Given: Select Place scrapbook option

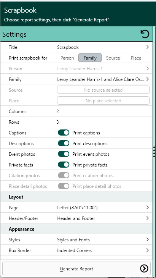Looking at the screenshot, I should [136, 58].
